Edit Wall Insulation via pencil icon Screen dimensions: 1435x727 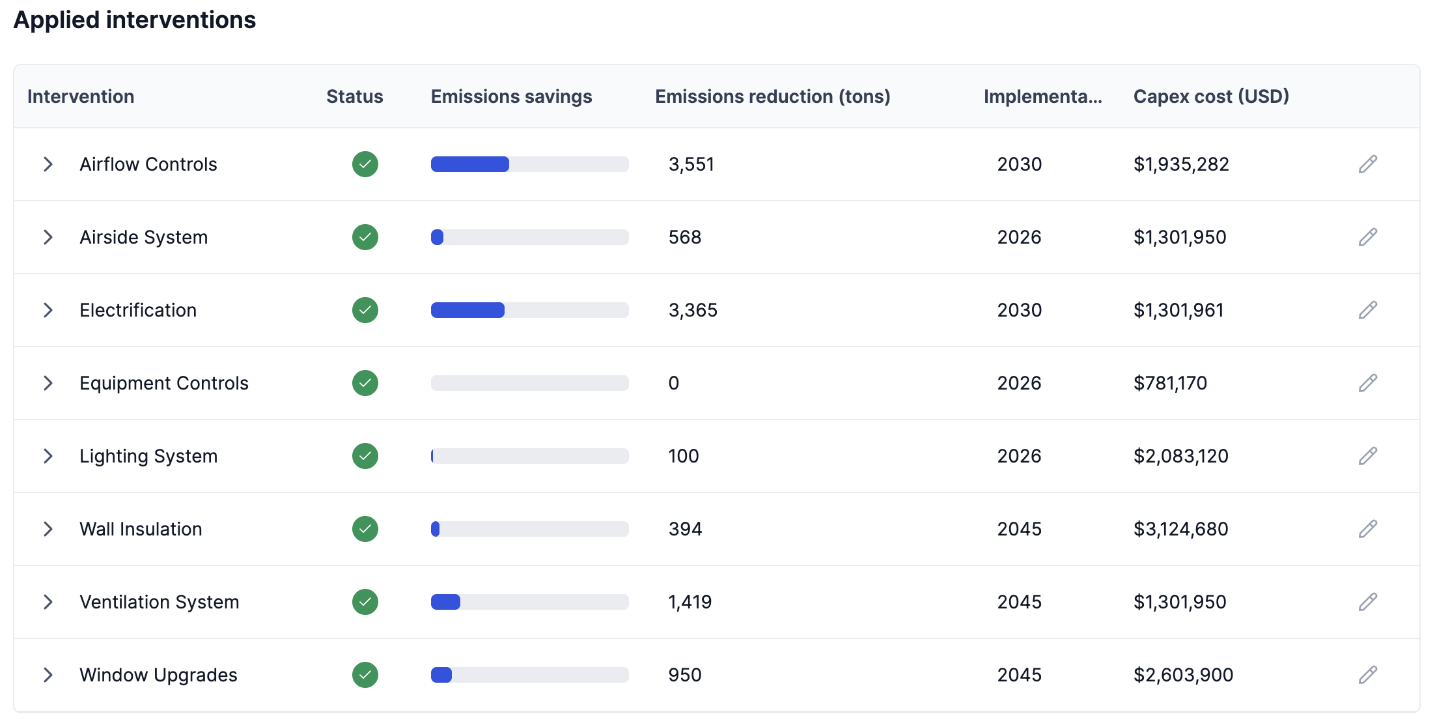click(1367, 529)
